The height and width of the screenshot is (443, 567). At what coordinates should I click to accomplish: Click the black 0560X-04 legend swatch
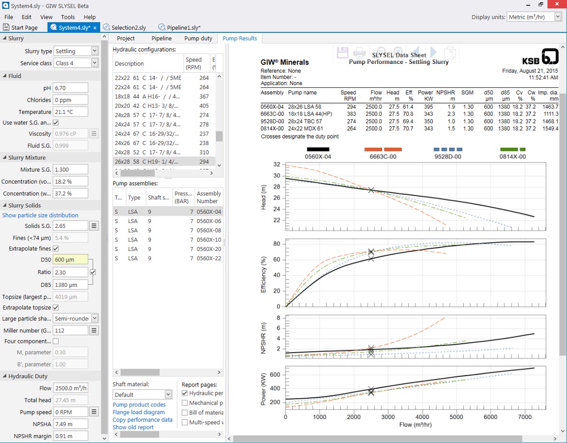click(x=318, y=149)
